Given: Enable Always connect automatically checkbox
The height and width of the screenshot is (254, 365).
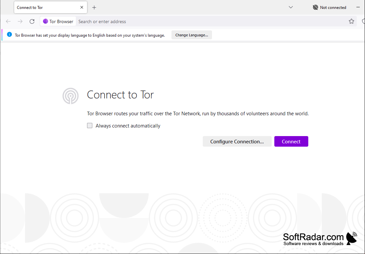Looking at the screenshot, I should [x=90, y=126].
